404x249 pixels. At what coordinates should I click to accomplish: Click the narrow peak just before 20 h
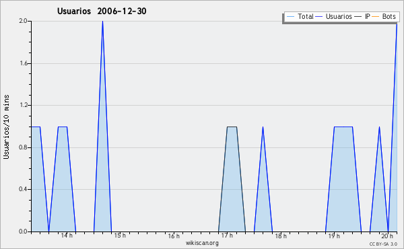coord(379,127)
